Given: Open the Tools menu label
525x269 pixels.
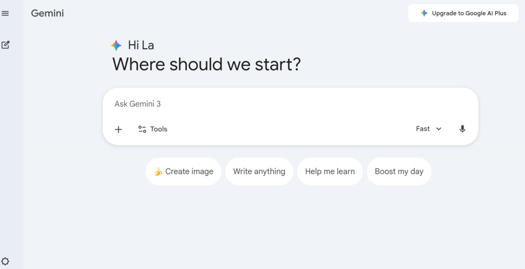Looking at the screenshot, I should pos(159,129).
